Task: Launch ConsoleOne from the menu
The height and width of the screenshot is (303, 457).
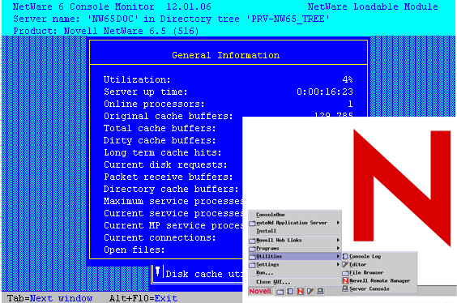Action: [295, 215]
